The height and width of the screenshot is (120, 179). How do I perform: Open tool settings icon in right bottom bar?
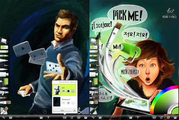[x=93, y=118]
